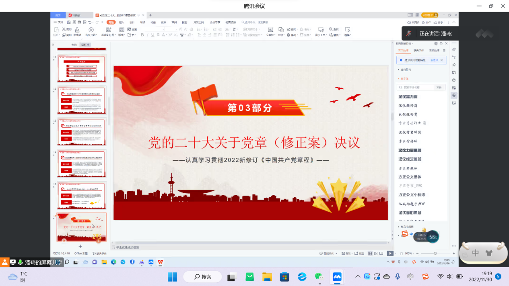Click the zoom slider handle
Screen dimensions: 509x286
tap(435, 253)
